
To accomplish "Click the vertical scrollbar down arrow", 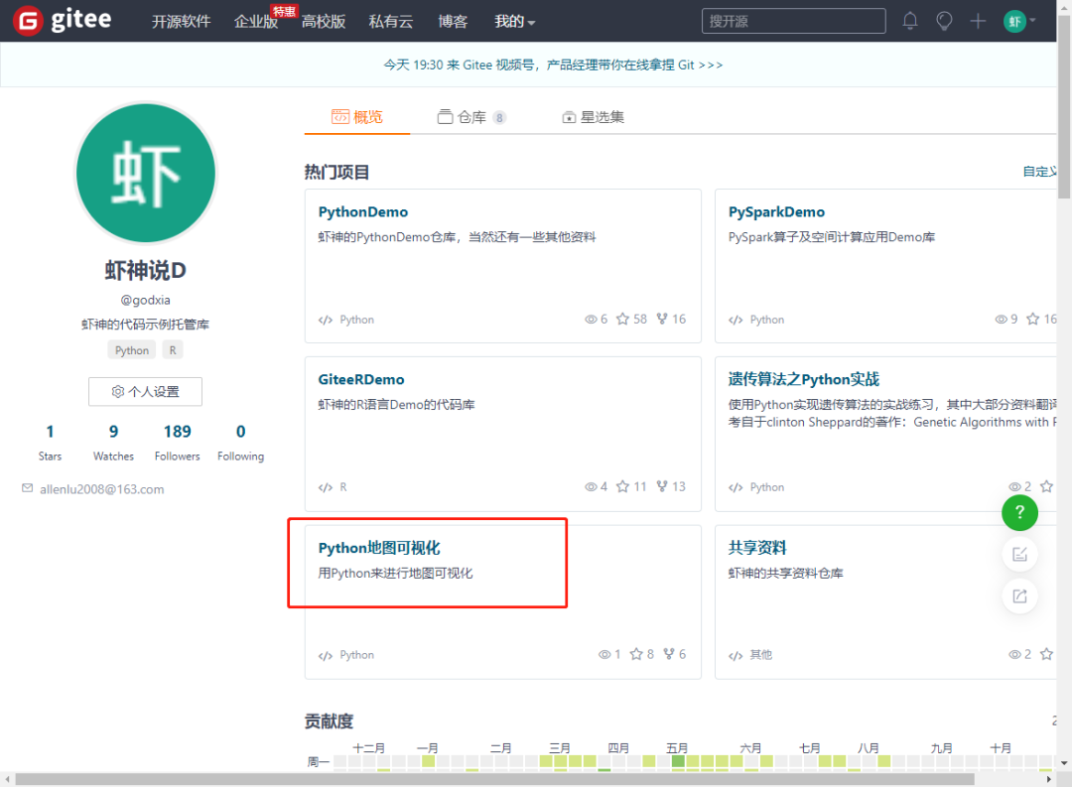I will pos(1064,763).
